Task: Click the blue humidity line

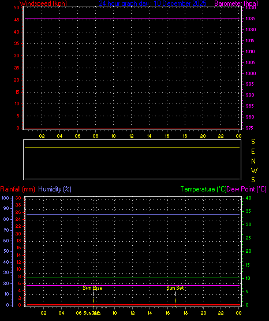Action: 133,215
